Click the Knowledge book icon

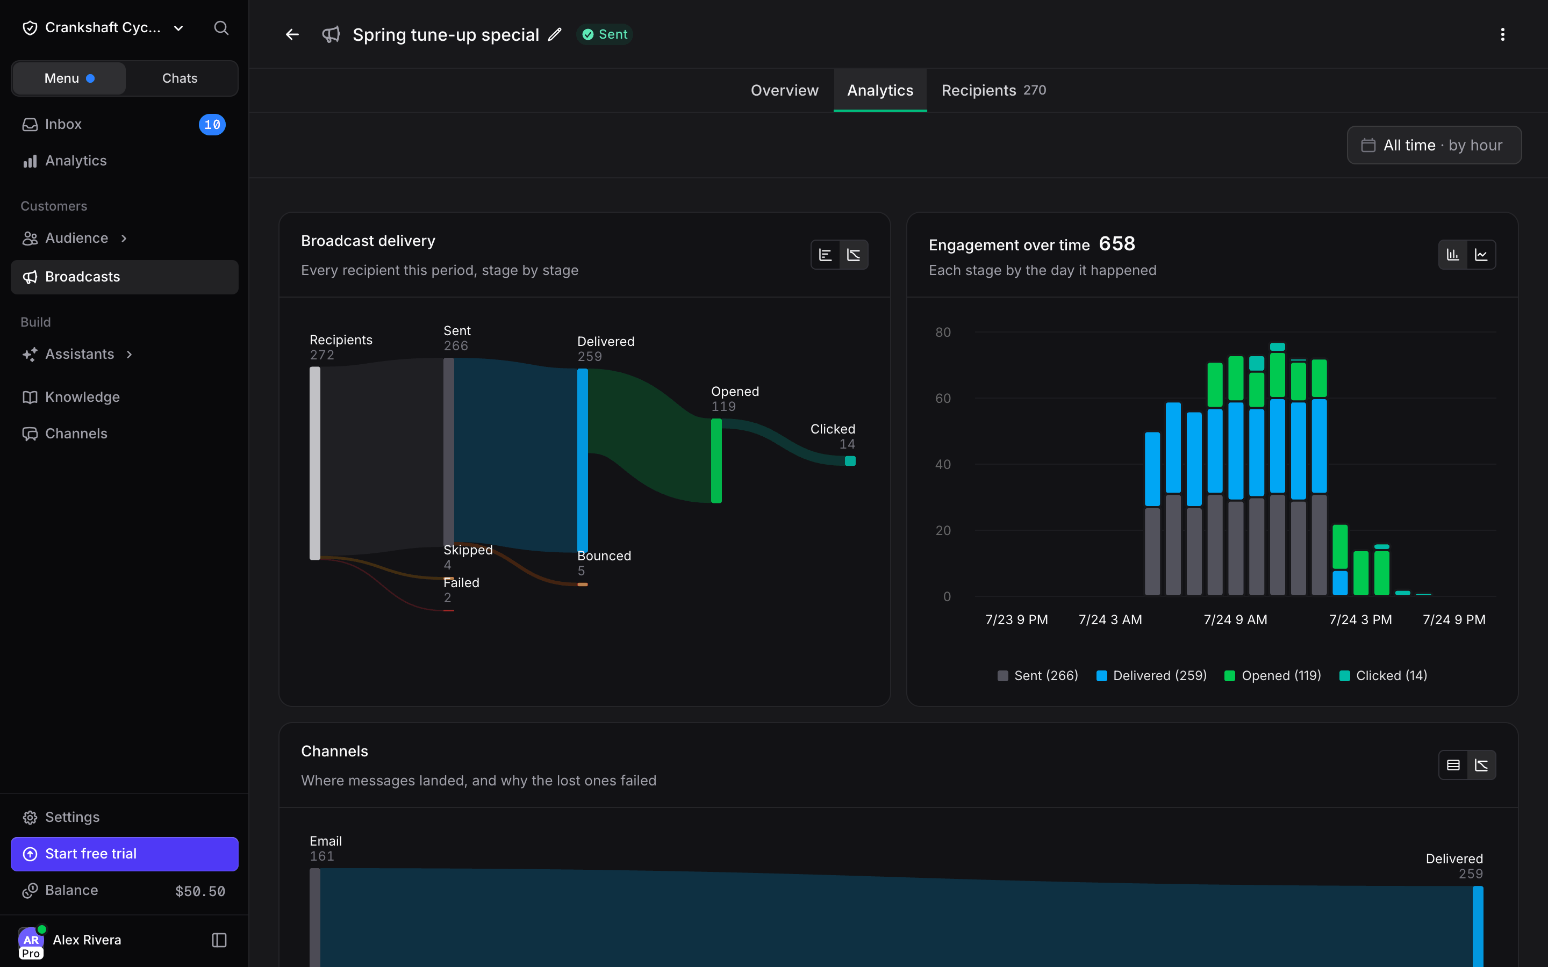[30, 397]
